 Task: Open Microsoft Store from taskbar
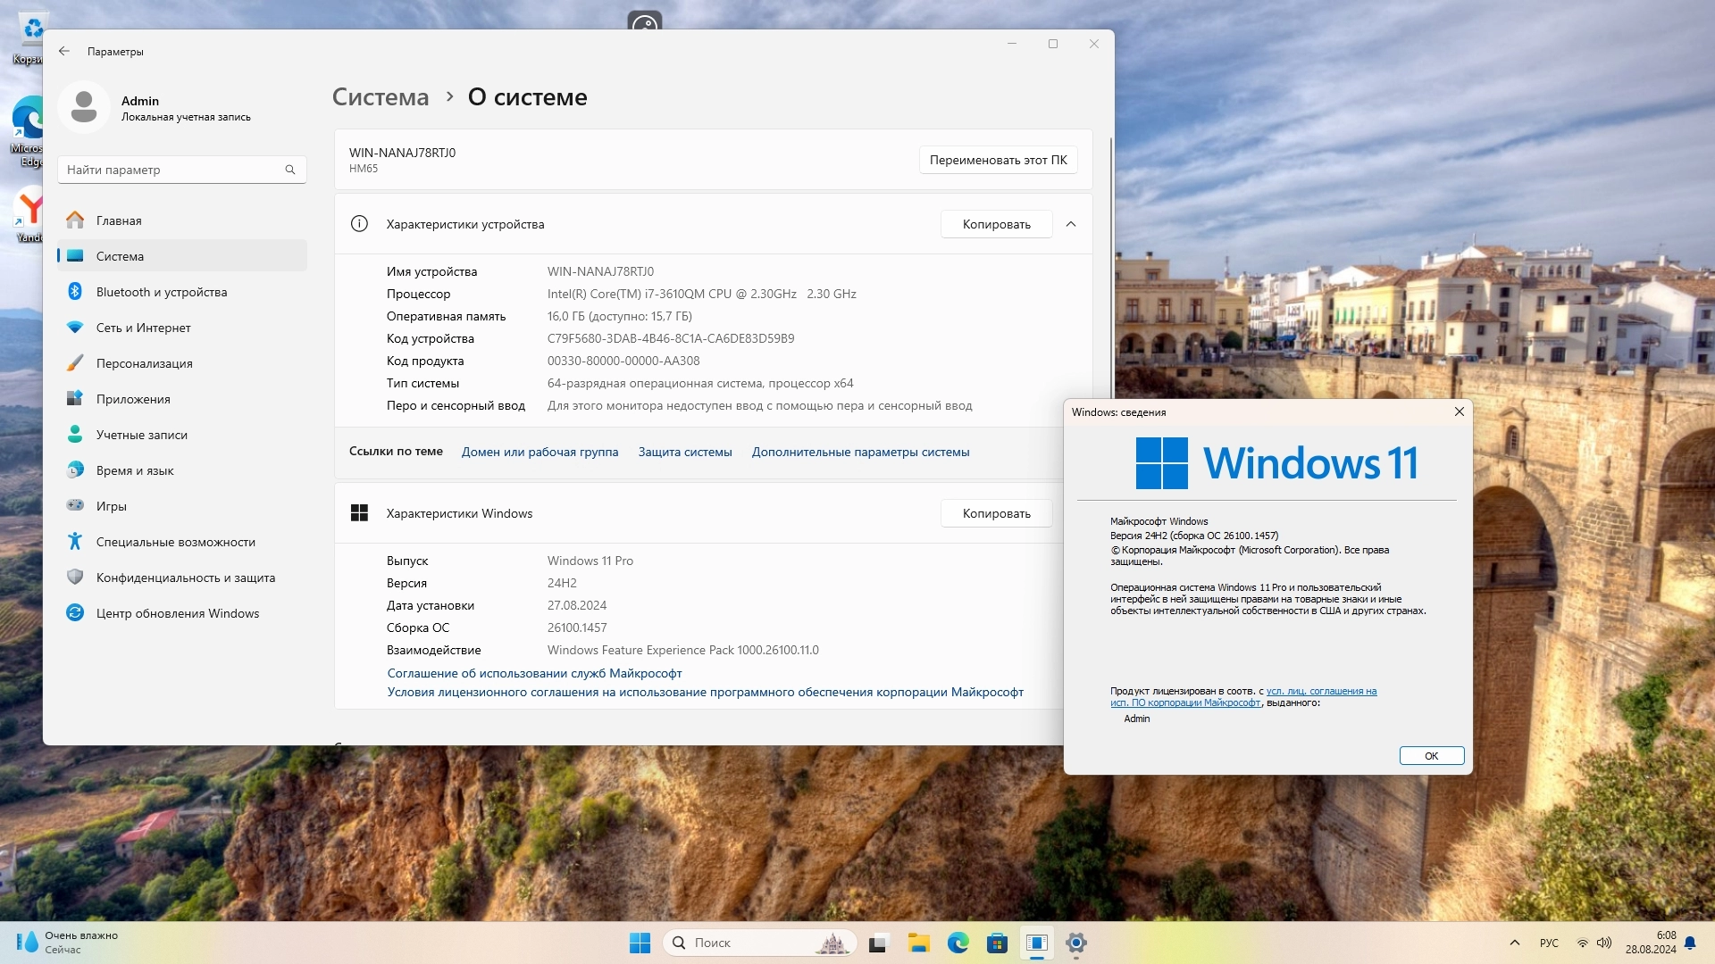pos(997,943)
